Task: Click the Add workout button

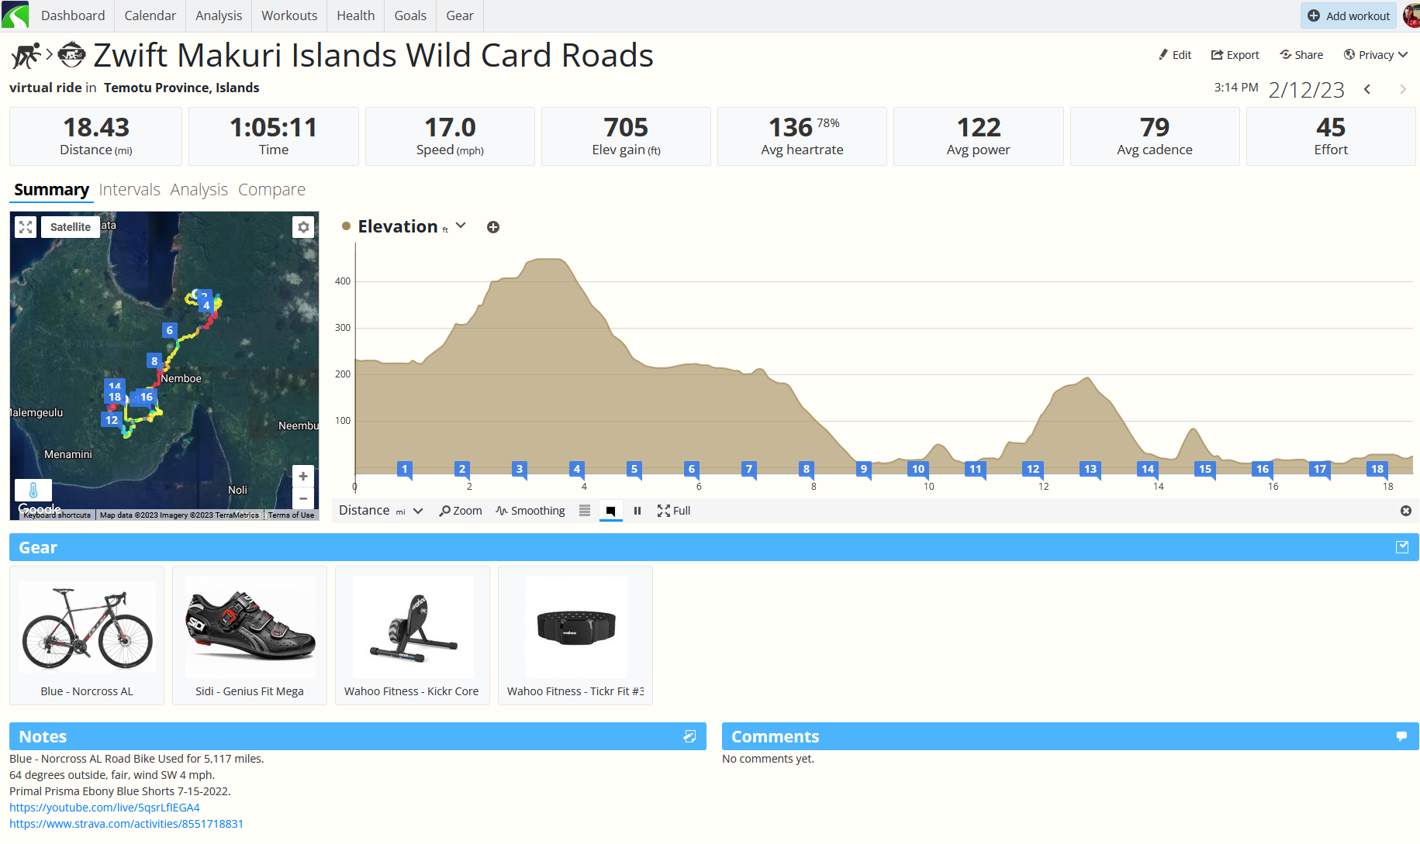Action: click(1349, 16)
